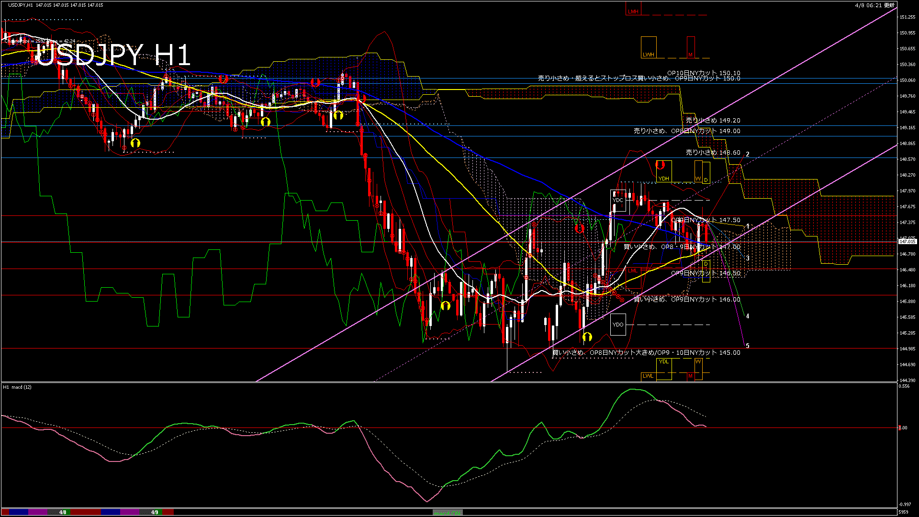This screenshot has width=919, height=517.
Task: Select the LWL last-week-low marker
Action: [648, 376]
